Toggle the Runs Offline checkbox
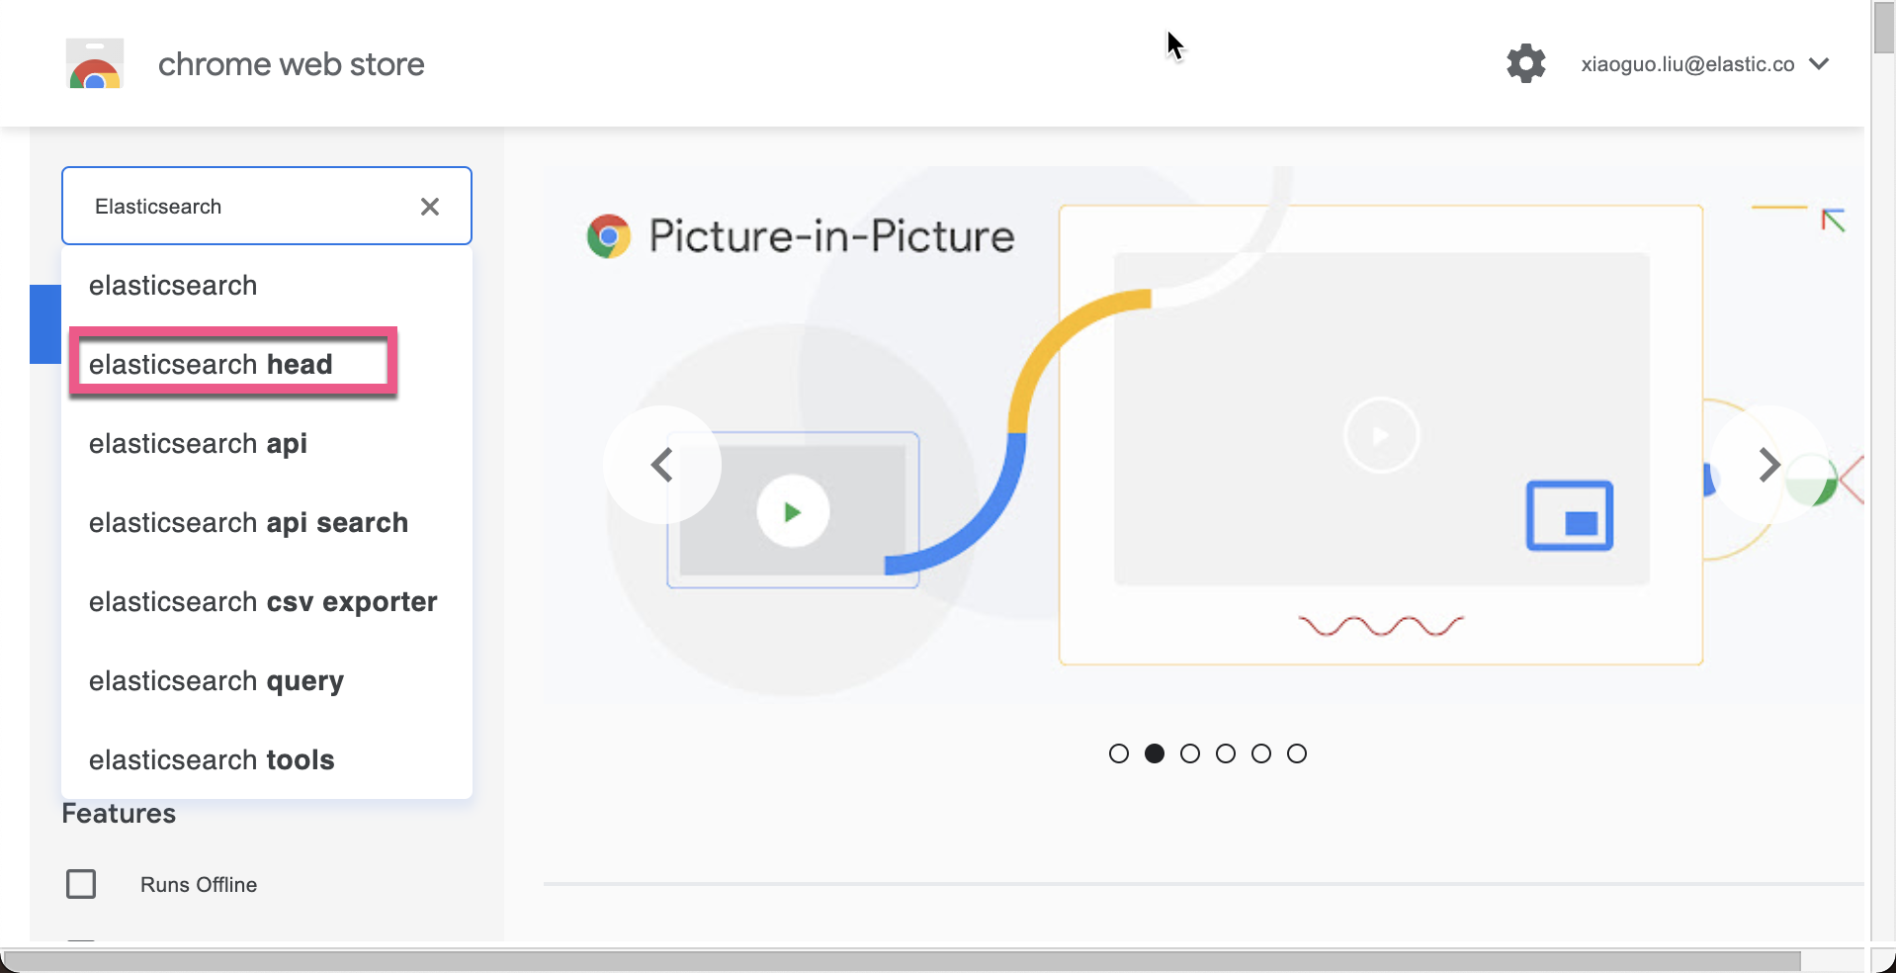Screen dimensions: 1896x973 click(x=81, y=883)
